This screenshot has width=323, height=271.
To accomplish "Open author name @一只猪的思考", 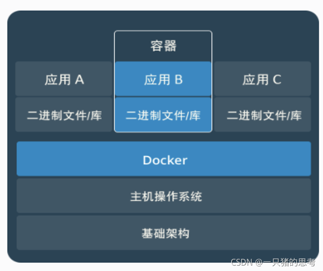I will click(x=286, y=262).
